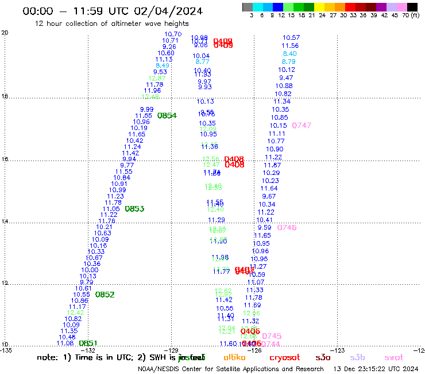Click the gray swatch in the color scale
This screenshot has width=425, height=374.
coord(248,7)
